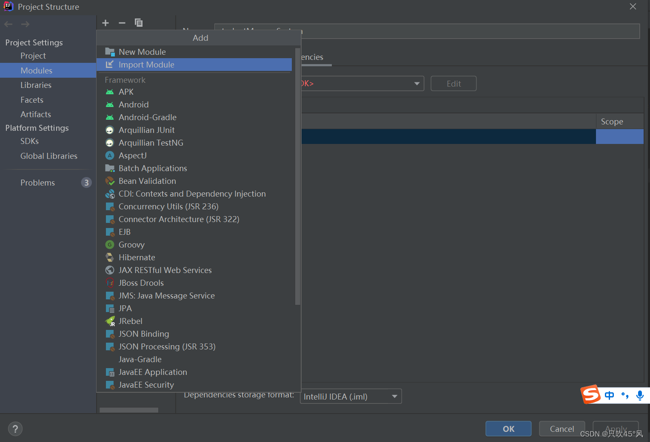Click the JavaEE Application icon

tap(110, 372)
